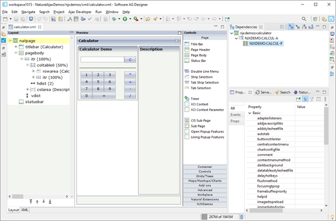The image size is (336, 221).
Task: Collapse the Basic property category
Action: (249, 113)
